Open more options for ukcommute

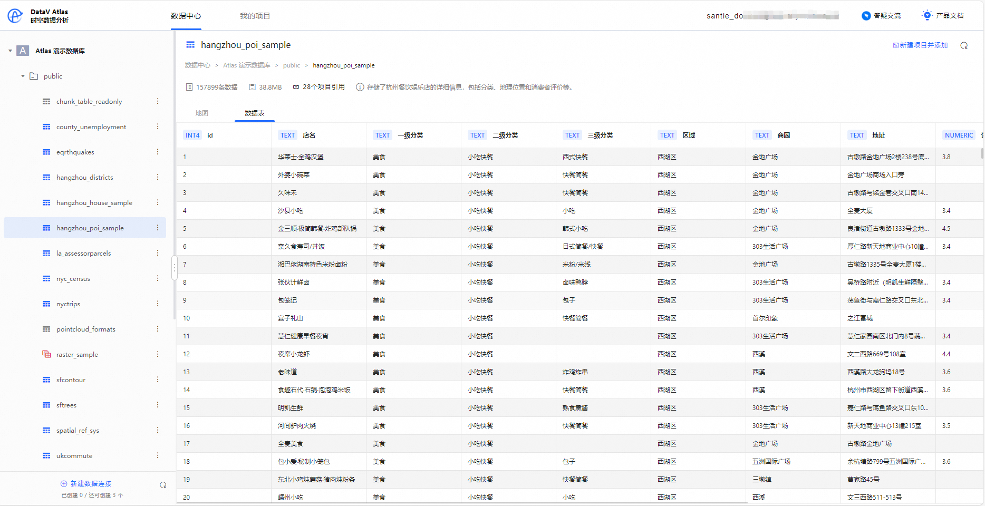click(x=158, y=455)
